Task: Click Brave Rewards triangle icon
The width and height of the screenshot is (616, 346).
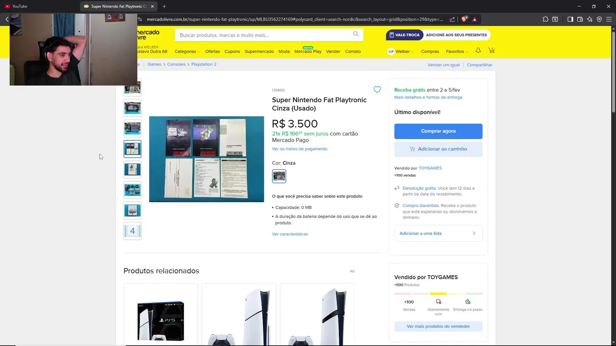Action: 475,19
